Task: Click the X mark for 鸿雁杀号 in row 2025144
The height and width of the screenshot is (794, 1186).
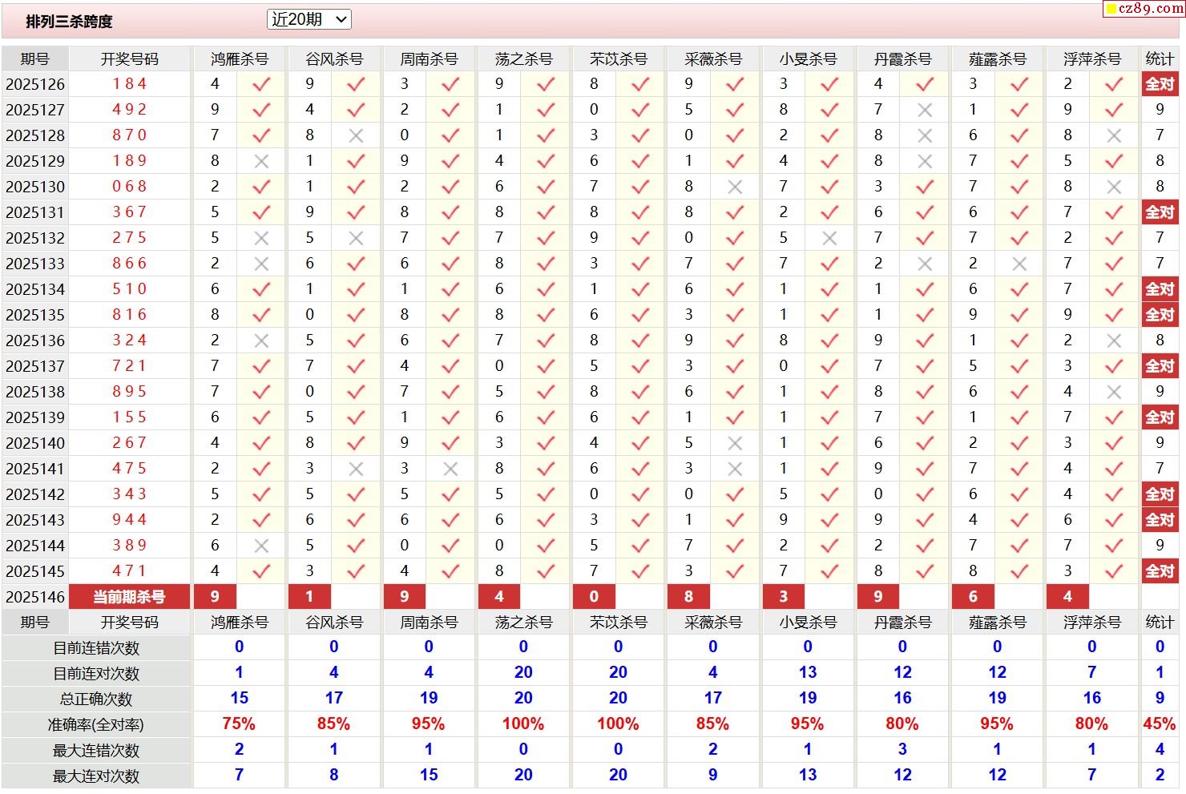Action: point(261,546)
